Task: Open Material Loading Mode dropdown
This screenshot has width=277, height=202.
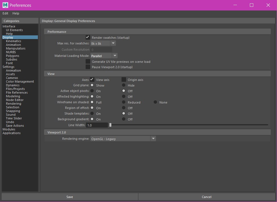Action: pyautogui.click(x=104, y=56)
